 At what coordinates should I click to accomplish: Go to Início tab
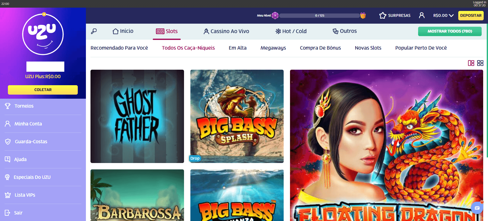pos(123,31)
